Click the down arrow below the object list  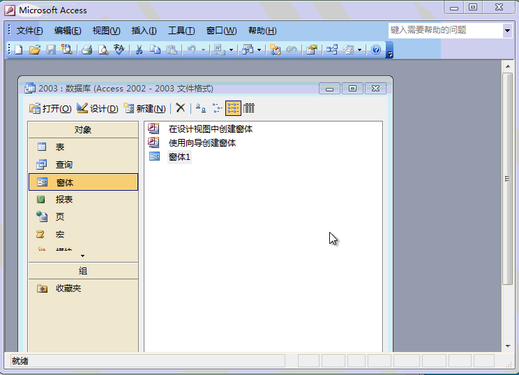coord(83,256)
